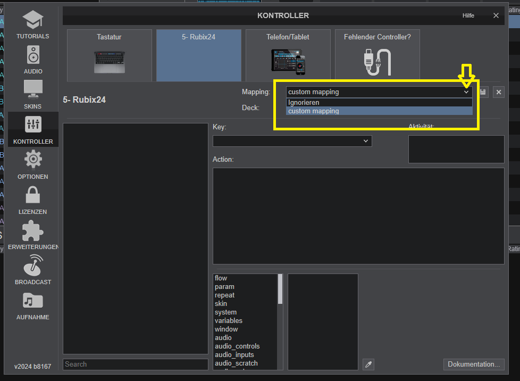This screenshot has height=381, width=520.
Task: Open the Aufnahme recording section
Action: click(33, 305)
